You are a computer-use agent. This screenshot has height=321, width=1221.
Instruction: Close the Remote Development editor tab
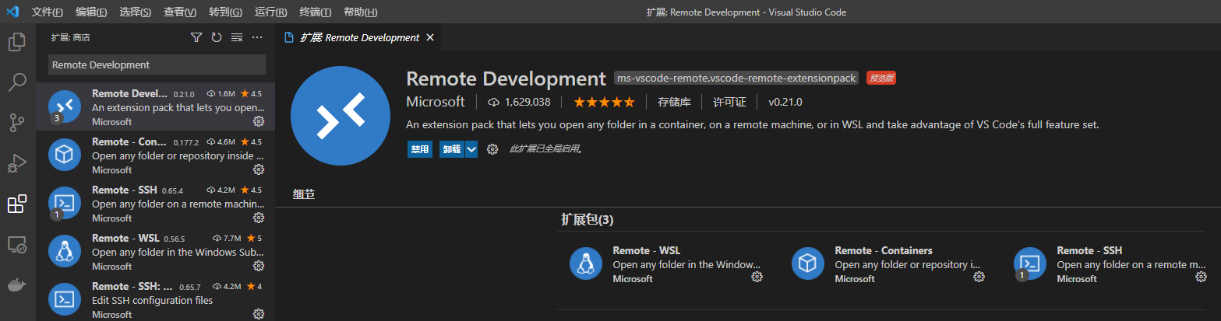pyautogui.click(x=430, y=37)
